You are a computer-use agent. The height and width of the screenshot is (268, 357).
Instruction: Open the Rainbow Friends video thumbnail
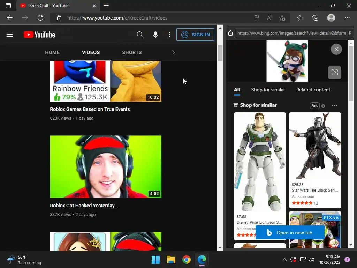(106, 81)
